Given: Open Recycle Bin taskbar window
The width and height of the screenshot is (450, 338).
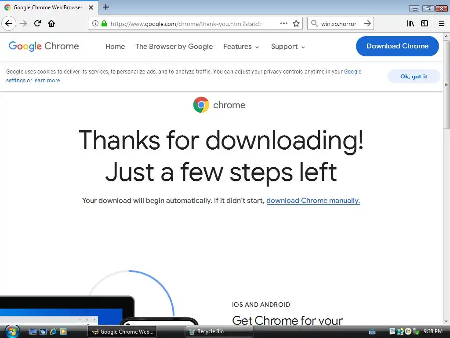Looking at the screenshot, I should (219, 331).
